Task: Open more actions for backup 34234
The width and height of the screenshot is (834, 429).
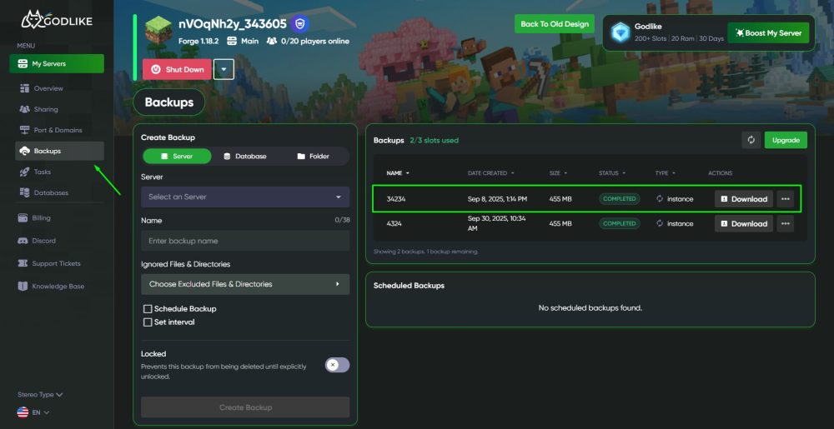Action: pos(785,199)
